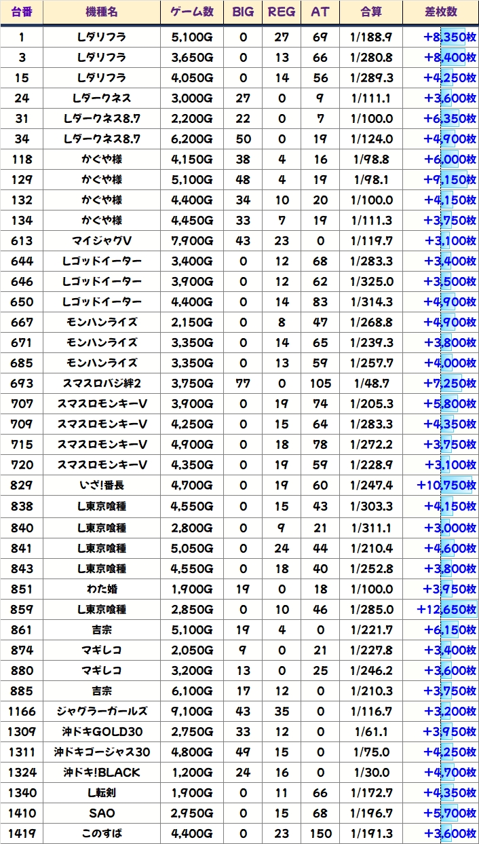Click machine name 沖ドキ!BLACK
Screen dimensions: 479x844
102,772
